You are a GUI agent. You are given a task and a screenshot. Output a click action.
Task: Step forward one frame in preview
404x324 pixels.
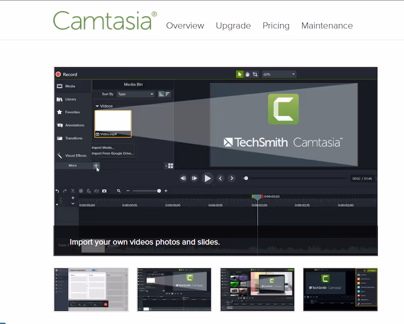coord(194,178)
